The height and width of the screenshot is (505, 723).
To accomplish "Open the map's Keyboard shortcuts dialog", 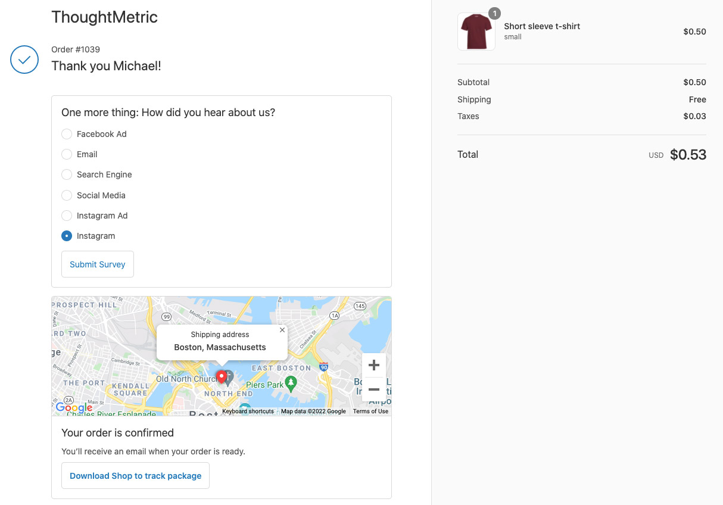I will click(x=248, y=411).
